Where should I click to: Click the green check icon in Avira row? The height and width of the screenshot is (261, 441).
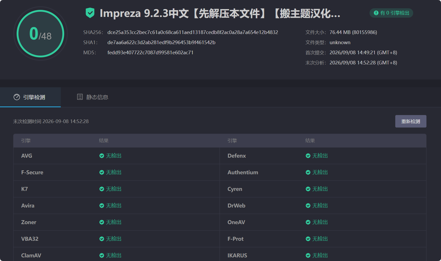[102, 206]
